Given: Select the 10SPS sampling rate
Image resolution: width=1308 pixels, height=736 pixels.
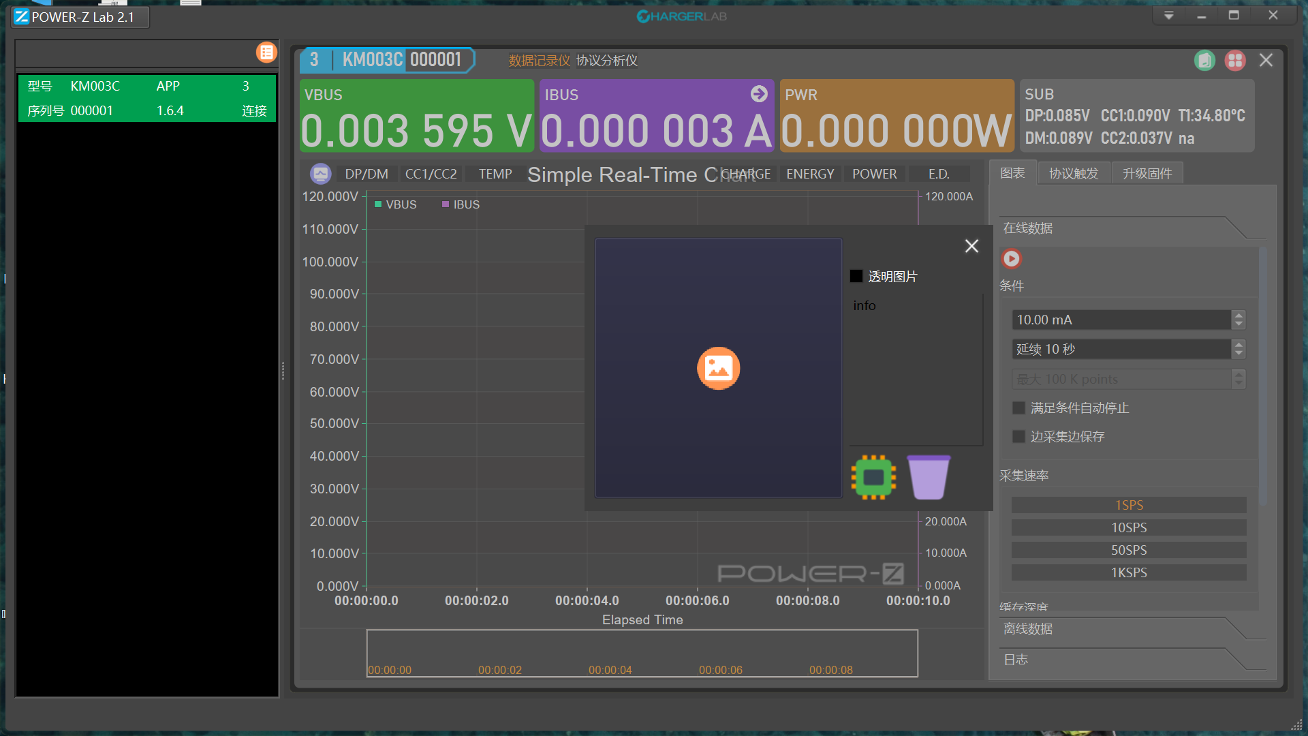Looking at the screenshot, I should pos(1129,527).
